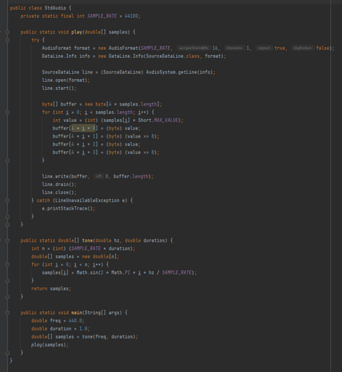Click Short.MAX_VALUE constant

tap(158, 121)
